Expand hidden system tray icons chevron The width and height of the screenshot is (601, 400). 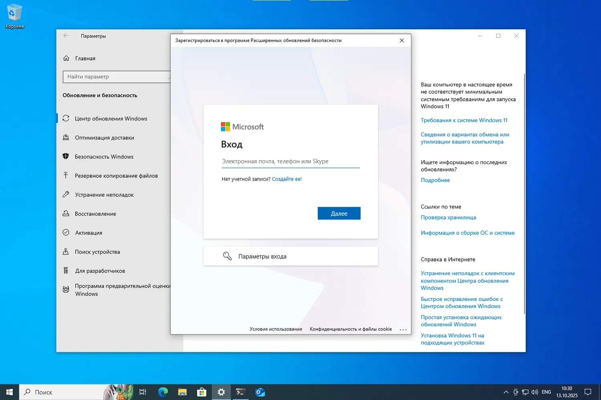(506, 392)
